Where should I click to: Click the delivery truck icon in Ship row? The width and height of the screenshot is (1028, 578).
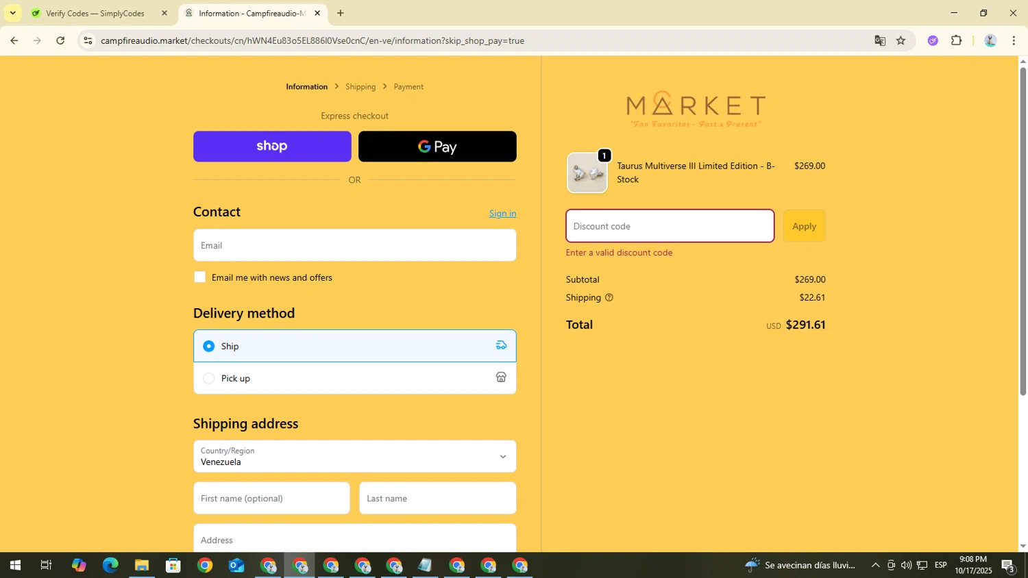[501, 345]
